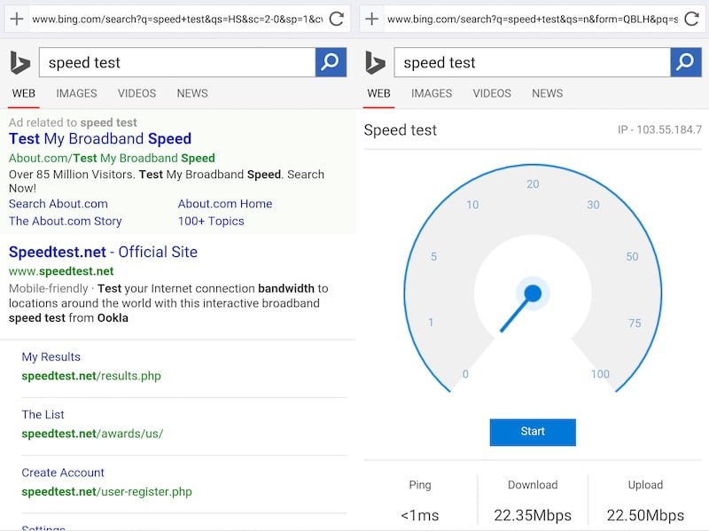The image size is (709, 531).
Task: Click 'The About.com Story' link
Action: (x=66, y=221)
